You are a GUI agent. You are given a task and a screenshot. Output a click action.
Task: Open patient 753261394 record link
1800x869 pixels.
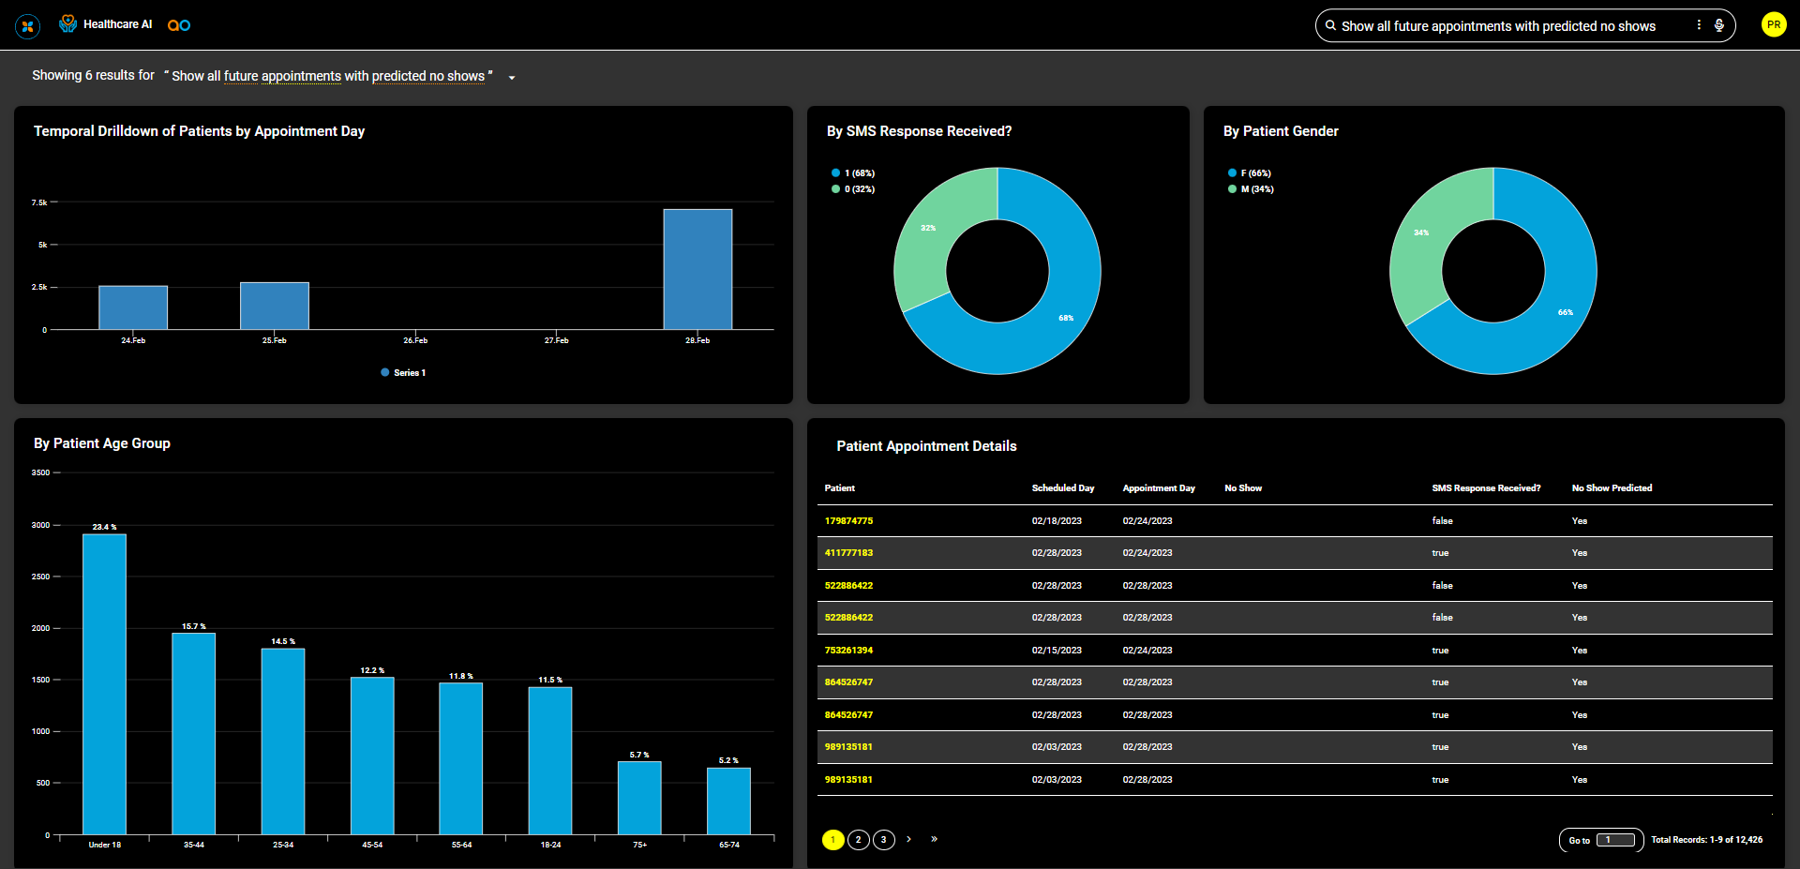pos(848,651)
